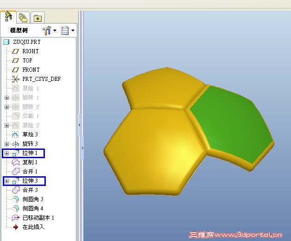
Task: Click the right sash arrow on divider
Action: (82, 148)
